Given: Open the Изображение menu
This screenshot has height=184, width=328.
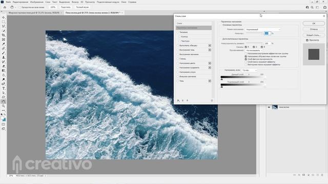Looking at the screenshot, I should point(36,2).
